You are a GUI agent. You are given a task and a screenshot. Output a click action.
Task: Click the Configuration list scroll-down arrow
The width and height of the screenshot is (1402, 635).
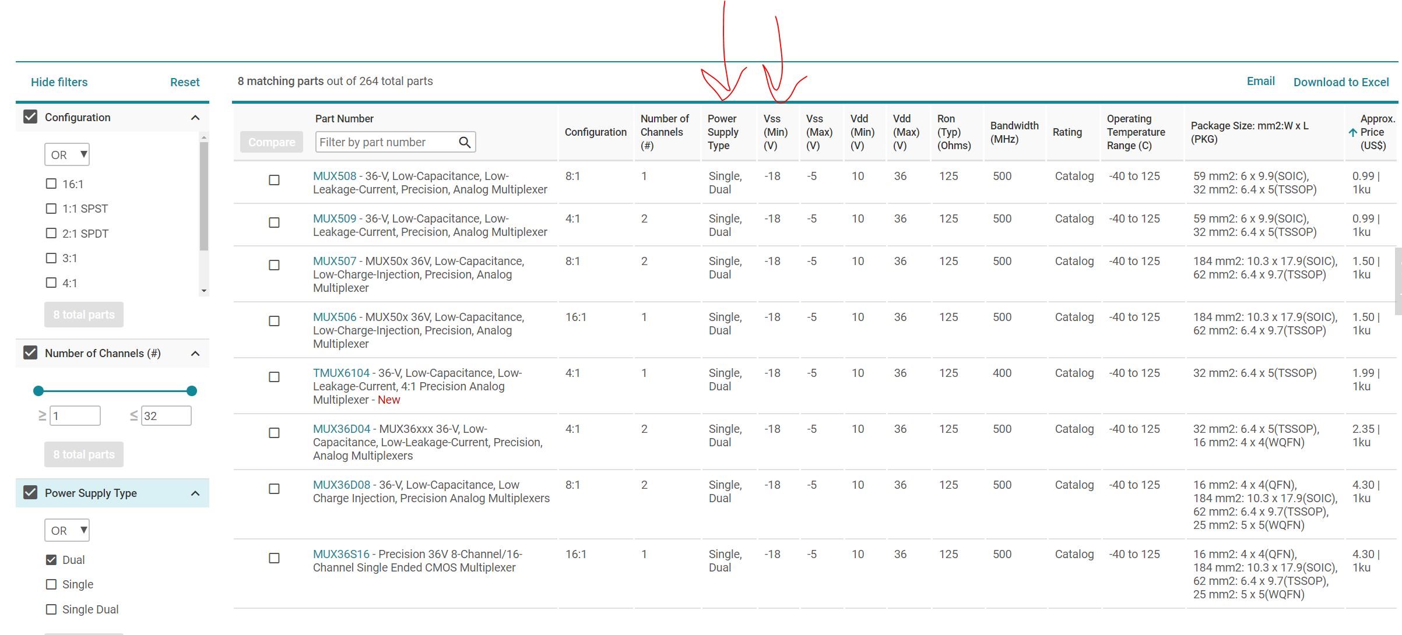tap(203, 290)
